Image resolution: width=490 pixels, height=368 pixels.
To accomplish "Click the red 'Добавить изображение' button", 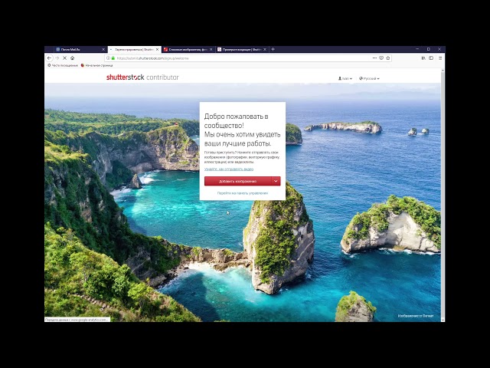I will coord(238,181).
